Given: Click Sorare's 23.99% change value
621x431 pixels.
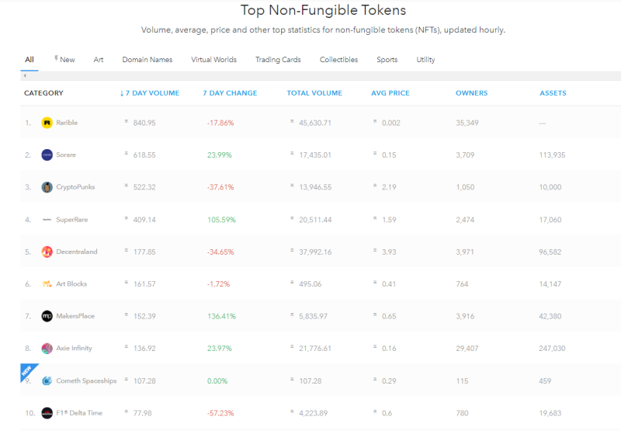Looking at the screenshot, I should coord(220,155).
